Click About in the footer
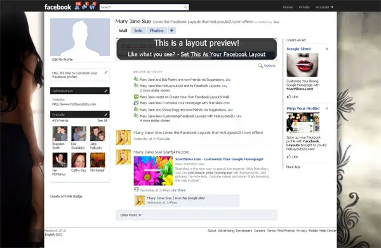 [x=212, y=231]
